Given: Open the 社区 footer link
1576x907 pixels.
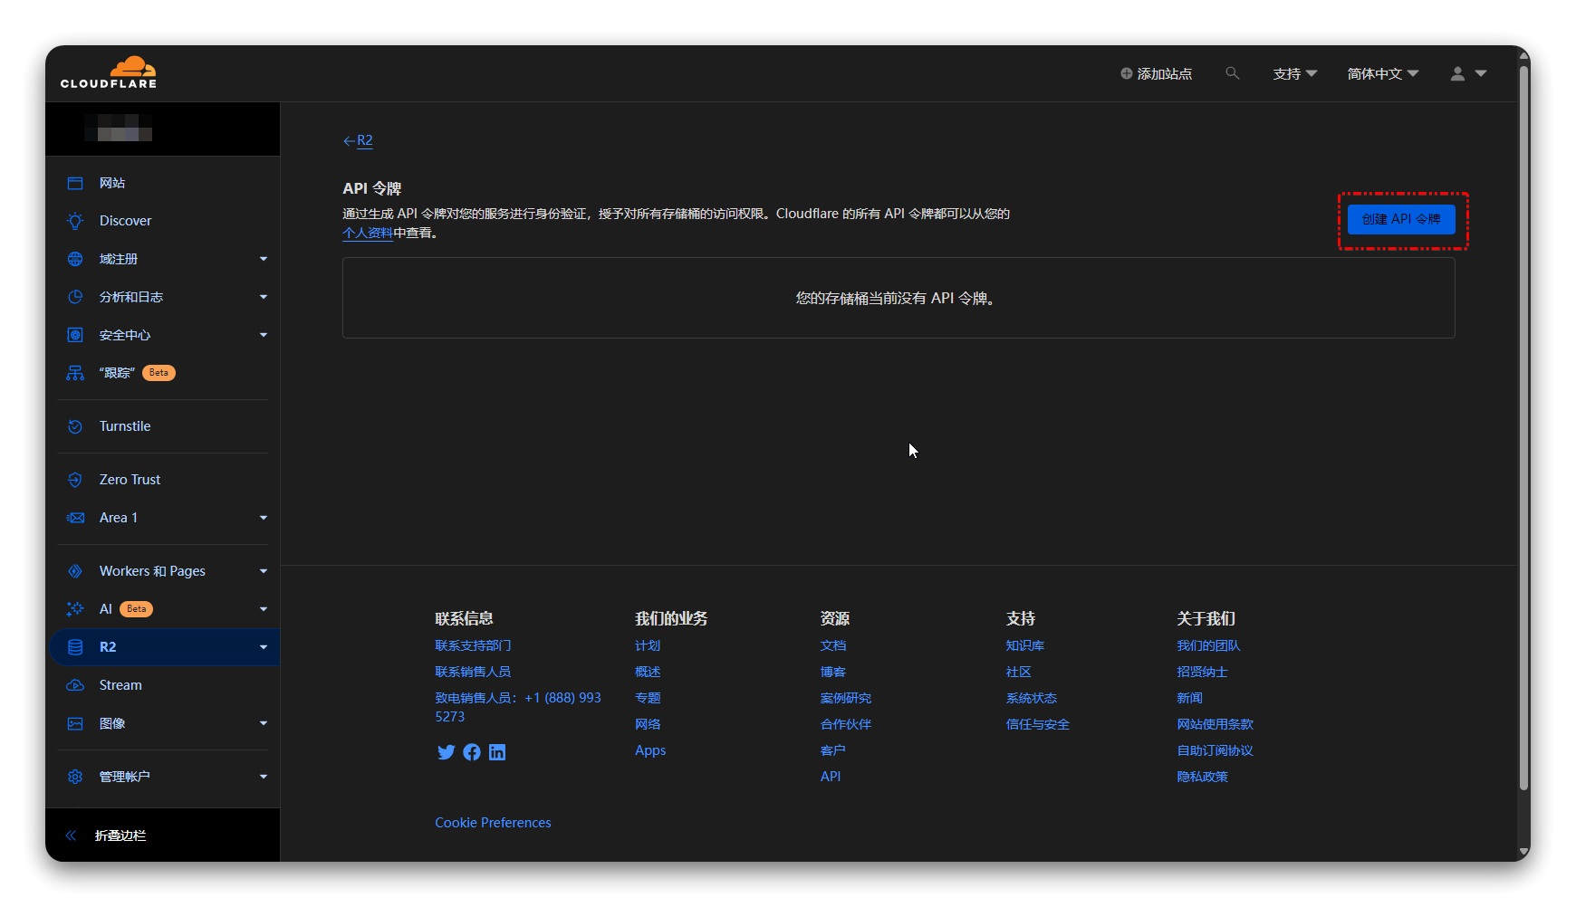Looking at the screenshot, I should click(1019, 672).
